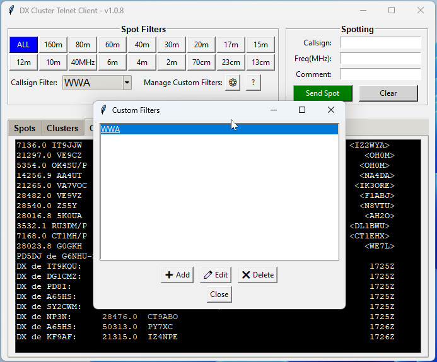This screenshot has width=437, height=362.
Task: Click the Callsign input field
Action: [x=380, y=43]
